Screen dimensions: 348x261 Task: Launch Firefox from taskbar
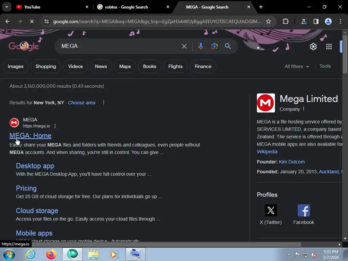[51, 254]
